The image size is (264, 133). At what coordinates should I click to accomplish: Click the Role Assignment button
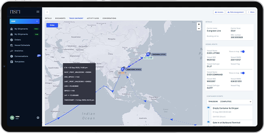235,12
